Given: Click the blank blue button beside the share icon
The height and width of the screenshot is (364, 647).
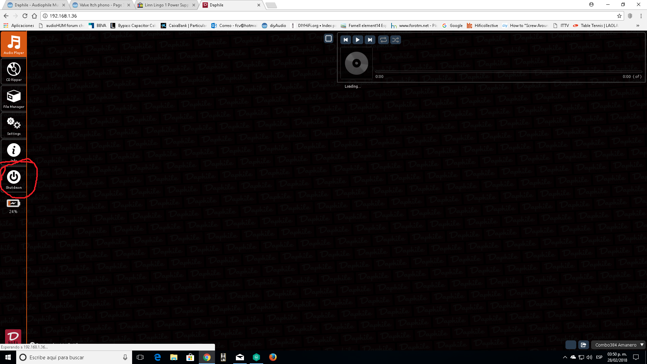Looking at the screenshot, I should pos(571,345).
